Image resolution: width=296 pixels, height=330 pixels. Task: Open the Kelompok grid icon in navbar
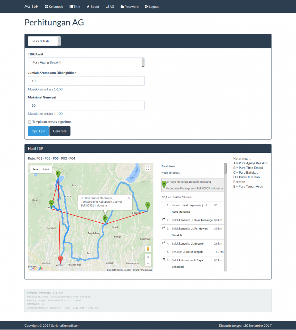[46, 6]
